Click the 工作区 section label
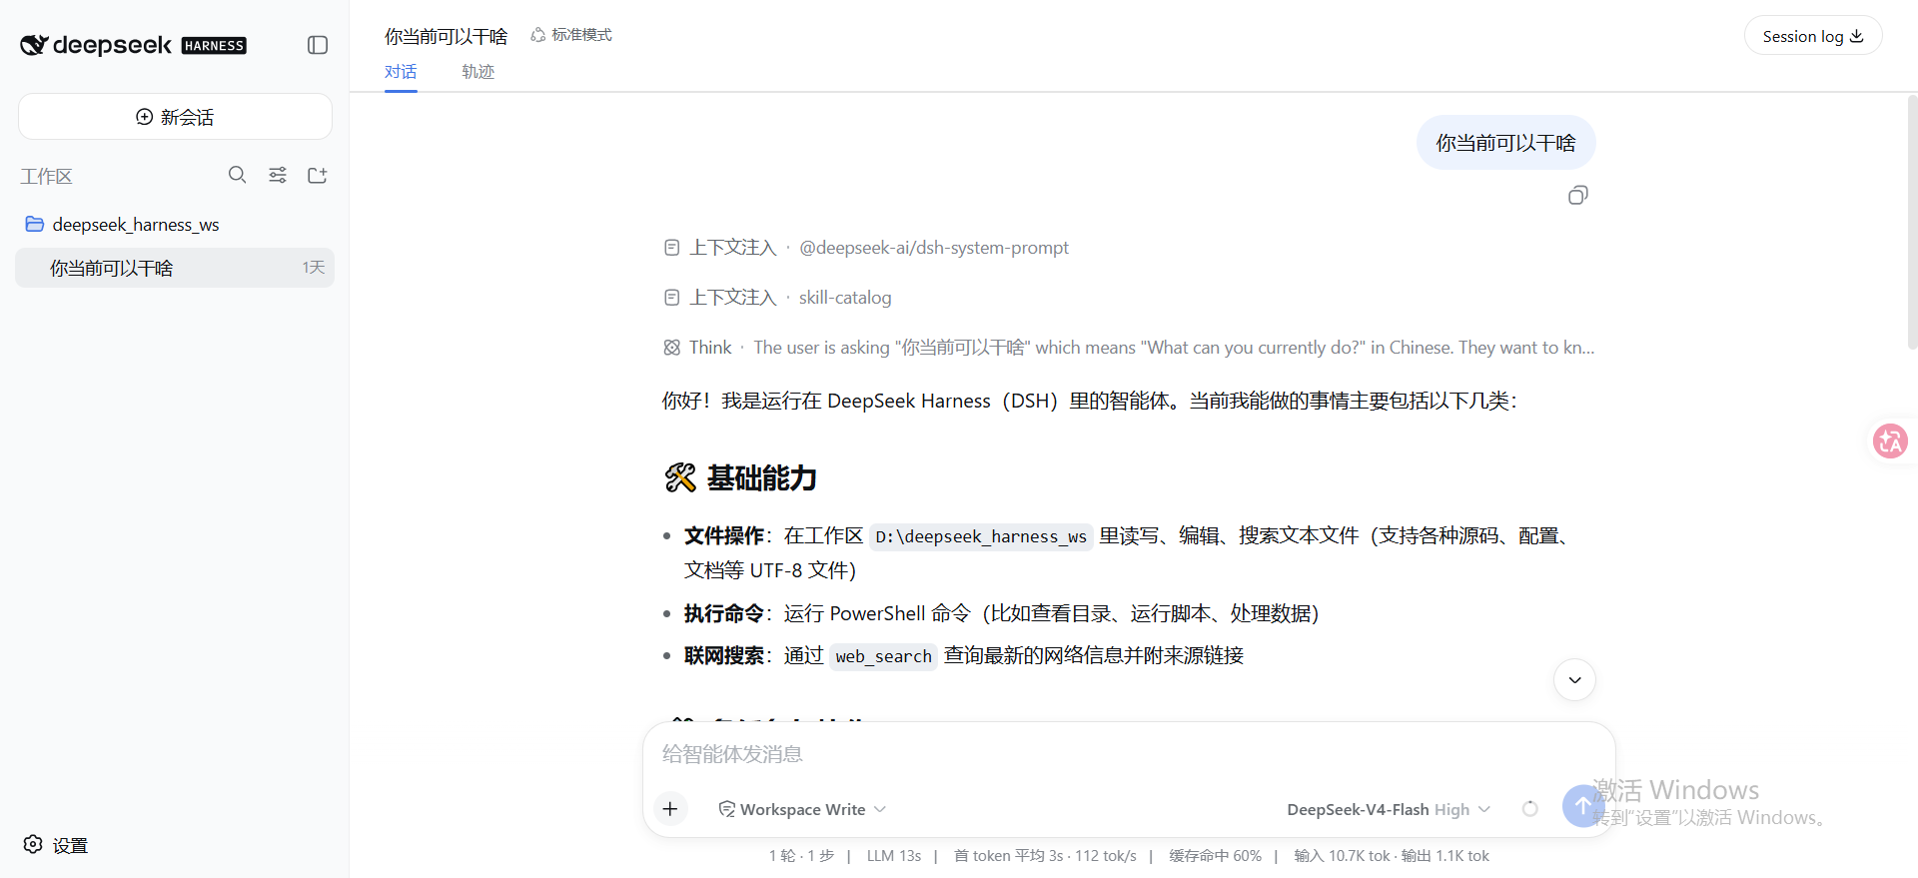Image resolution: width=1918 pixels, height=878 pixels. [x=47, y=177]
